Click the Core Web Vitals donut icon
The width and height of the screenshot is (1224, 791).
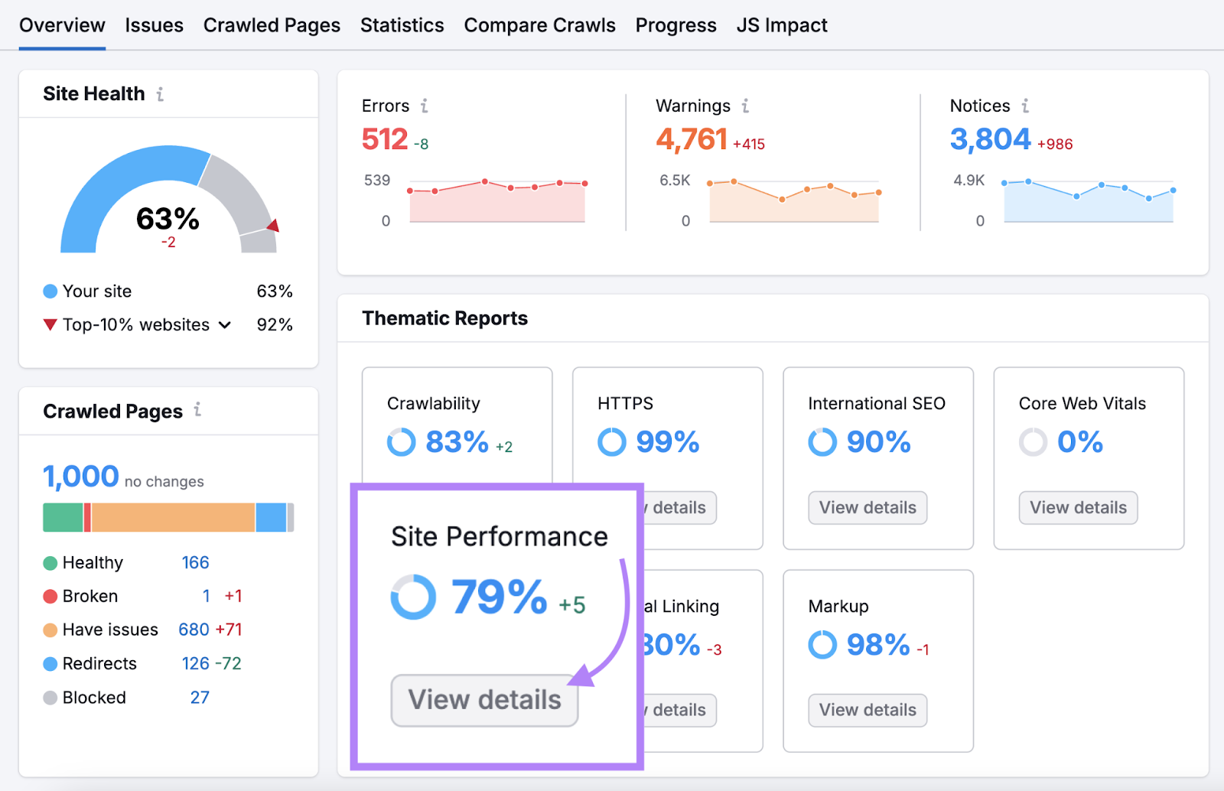(1033, 442)
